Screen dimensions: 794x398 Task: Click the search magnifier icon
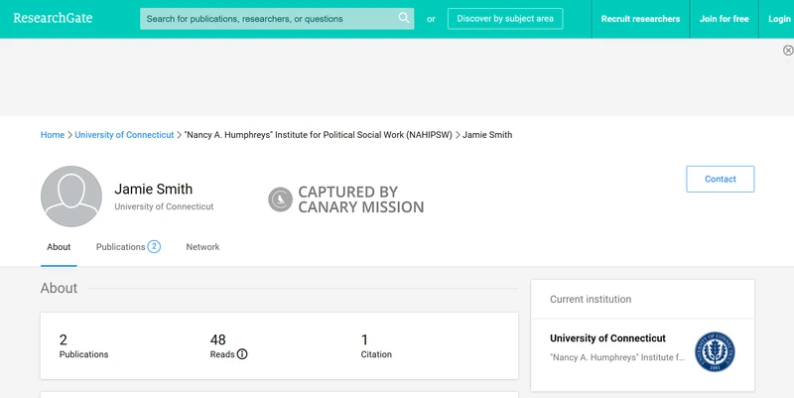404,18
